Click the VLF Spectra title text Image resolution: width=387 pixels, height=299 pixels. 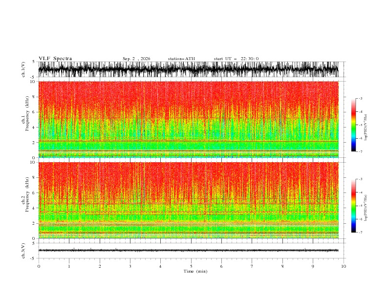click(x=55, y=59)
